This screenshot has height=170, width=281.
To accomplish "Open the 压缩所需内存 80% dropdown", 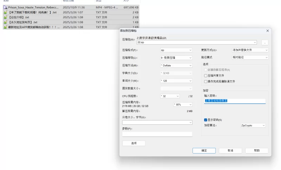I will click(183, 105).
